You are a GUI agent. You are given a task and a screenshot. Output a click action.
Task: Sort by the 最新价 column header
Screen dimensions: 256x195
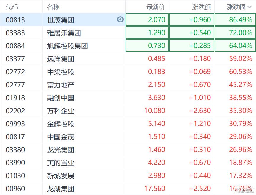click(x=156, y=7)
